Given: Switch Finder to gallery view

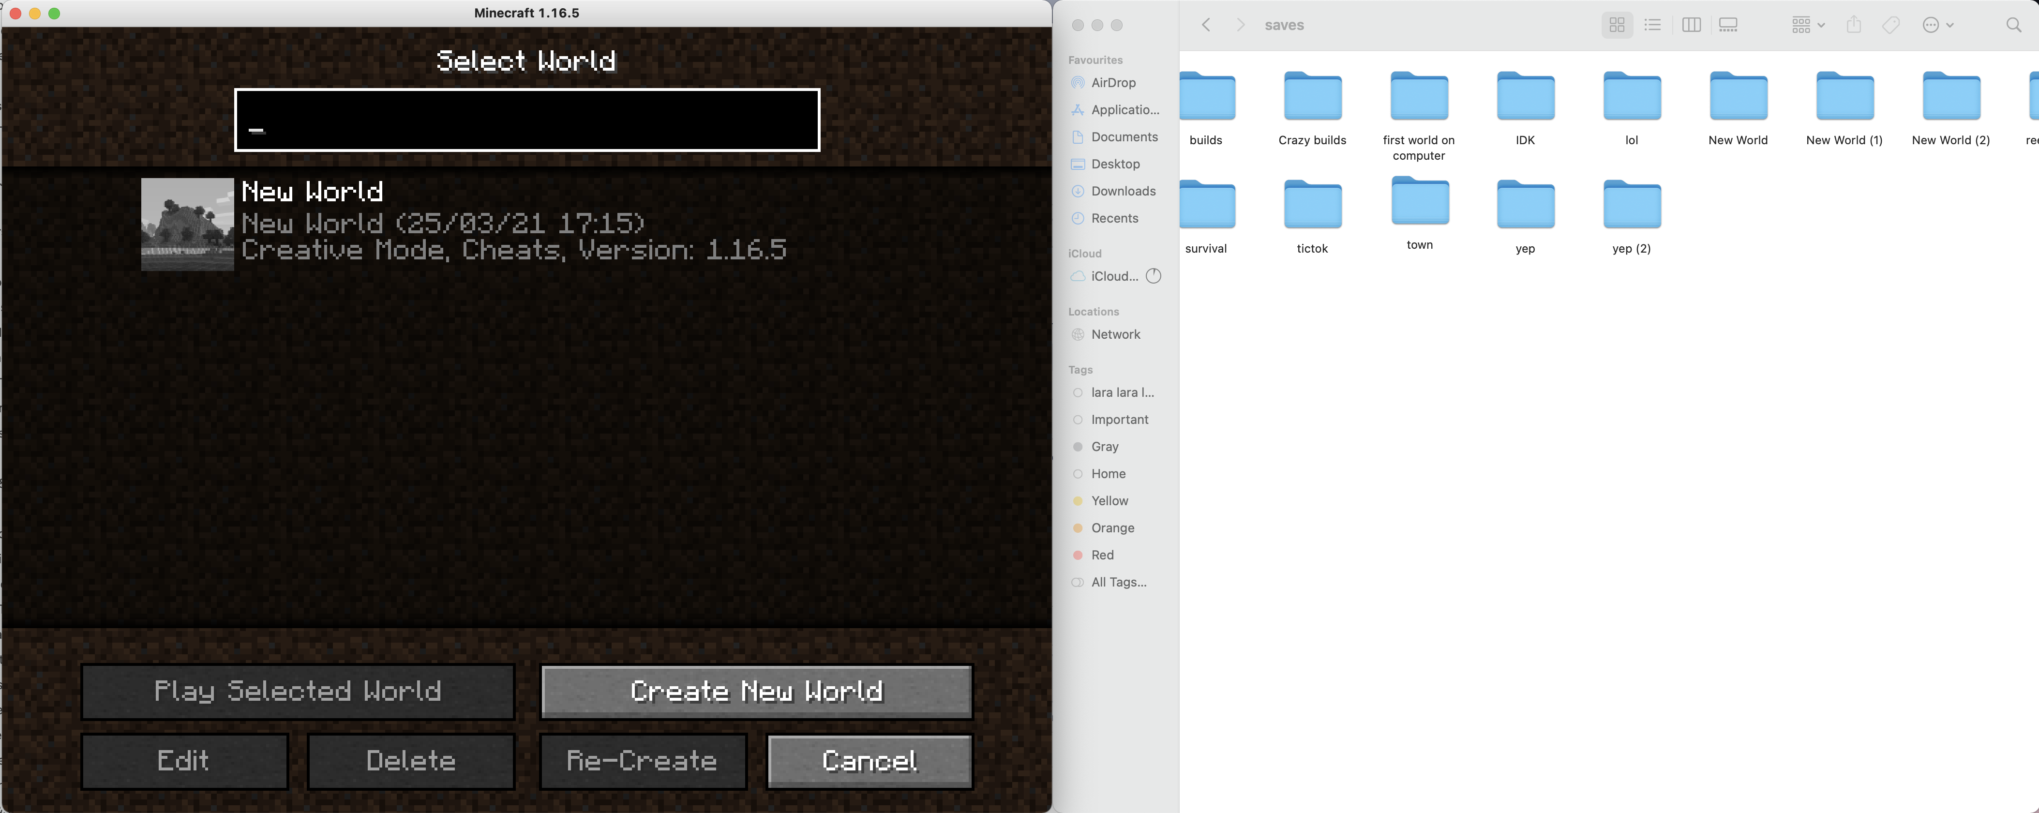Looking at the screenshot, I should point(1729,25).
